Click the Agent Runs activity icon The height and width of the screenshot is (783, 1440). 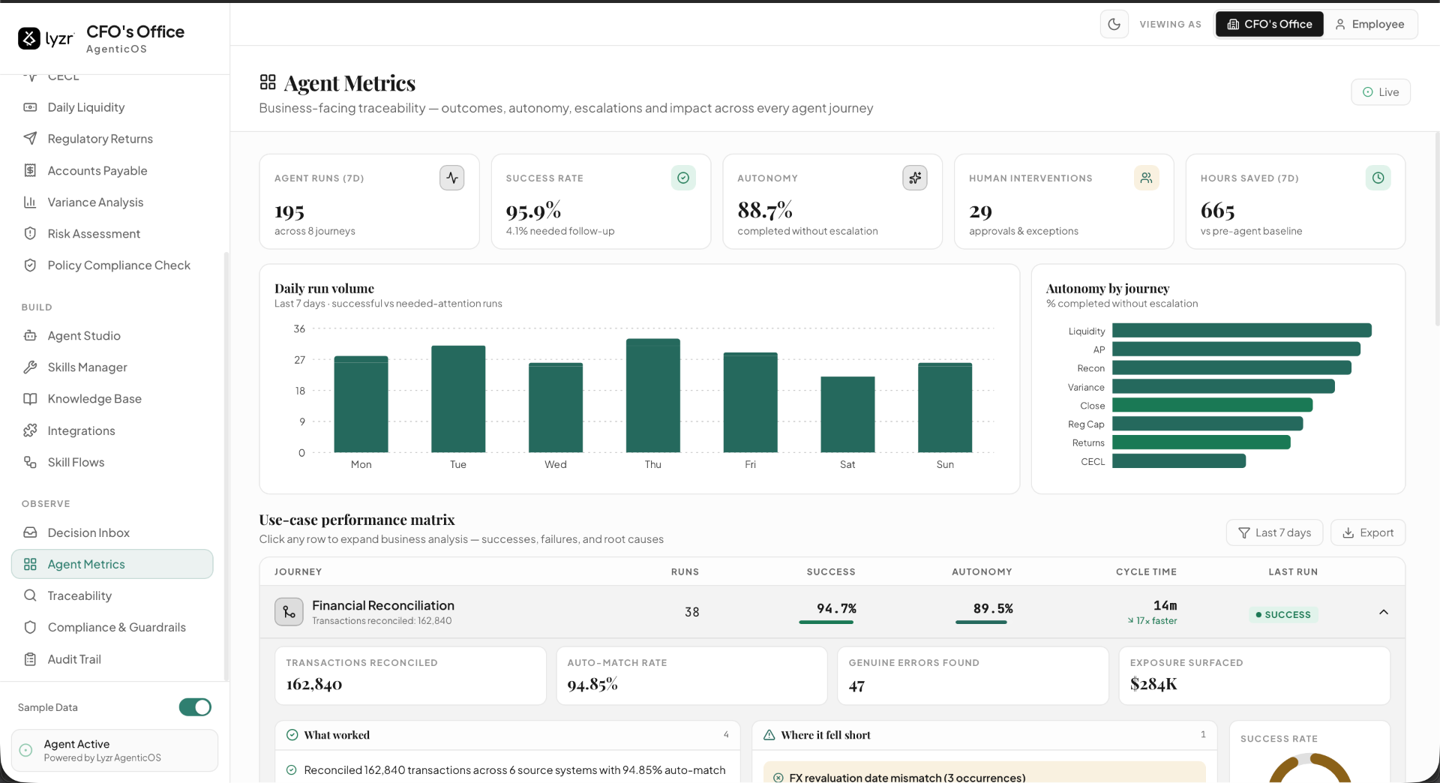tap(451, 178)
